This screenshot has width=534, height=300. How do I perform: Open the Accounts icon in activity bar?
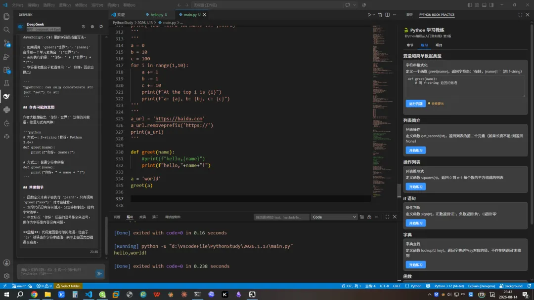pos(6,262)
